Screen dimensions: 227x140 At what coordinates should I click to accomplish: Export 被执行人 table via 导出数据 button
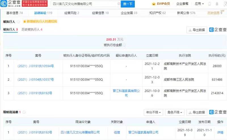[x=197, y=30]
